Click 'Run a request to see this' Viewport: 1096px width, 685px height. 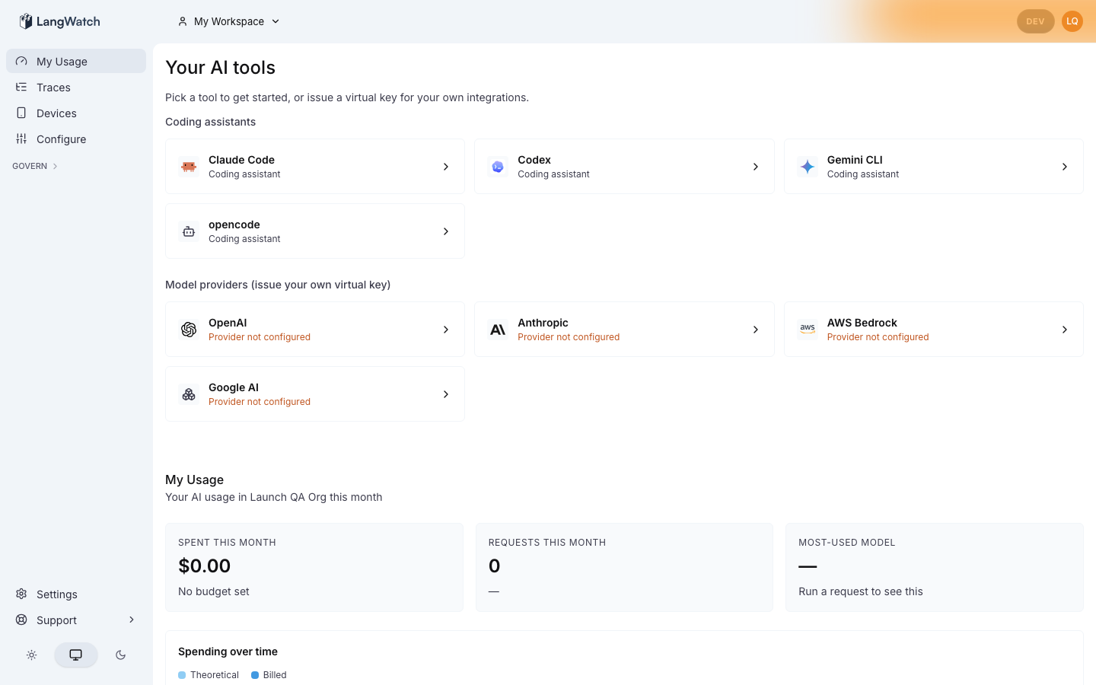(x=861, y=591)
